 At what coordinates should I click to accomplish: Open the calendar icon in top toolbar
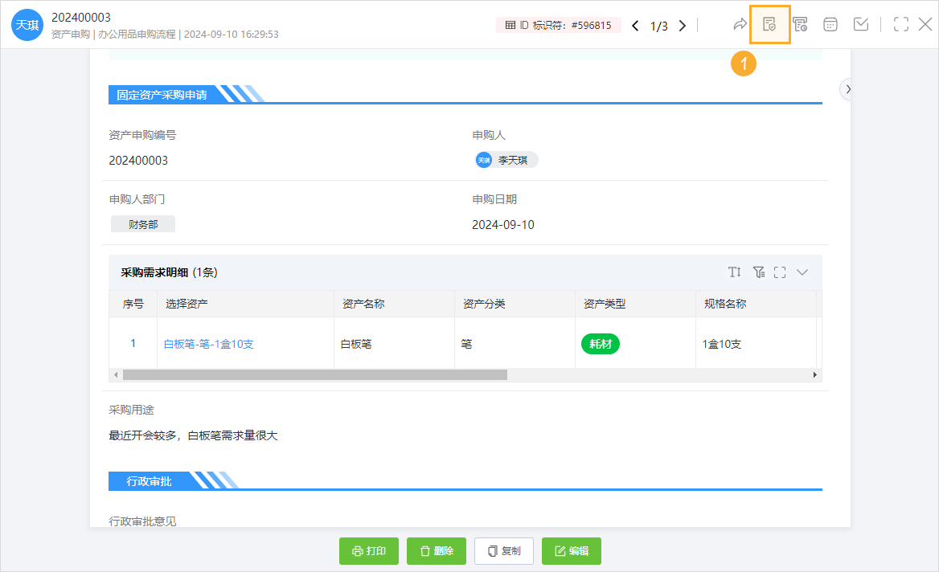pos(830,25)
